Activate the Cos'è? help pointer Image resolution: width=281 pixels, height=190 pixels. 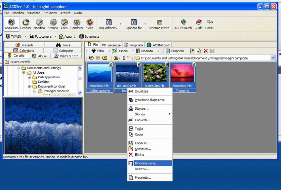click(x=210, y=24)
